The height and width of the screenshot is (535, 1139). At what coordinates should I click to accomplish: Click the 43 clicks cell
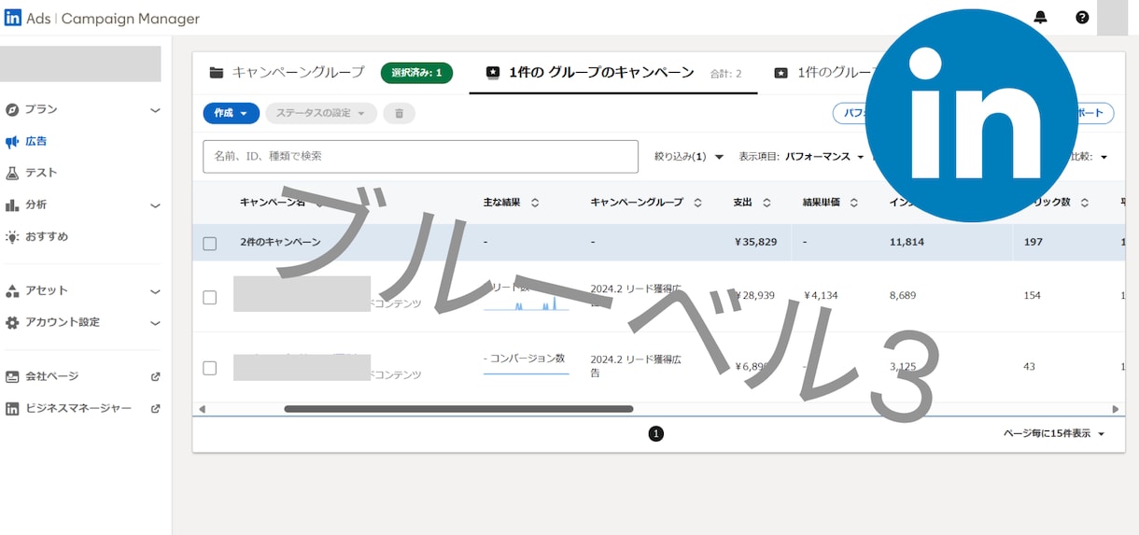pyautogui.click(x=1029, y=366)
